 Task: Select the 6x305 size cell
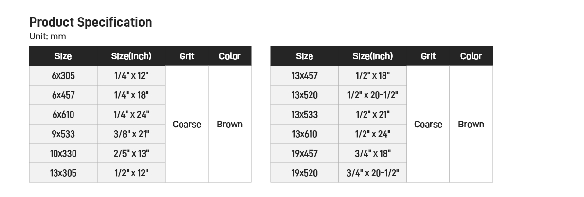point(63,76)
